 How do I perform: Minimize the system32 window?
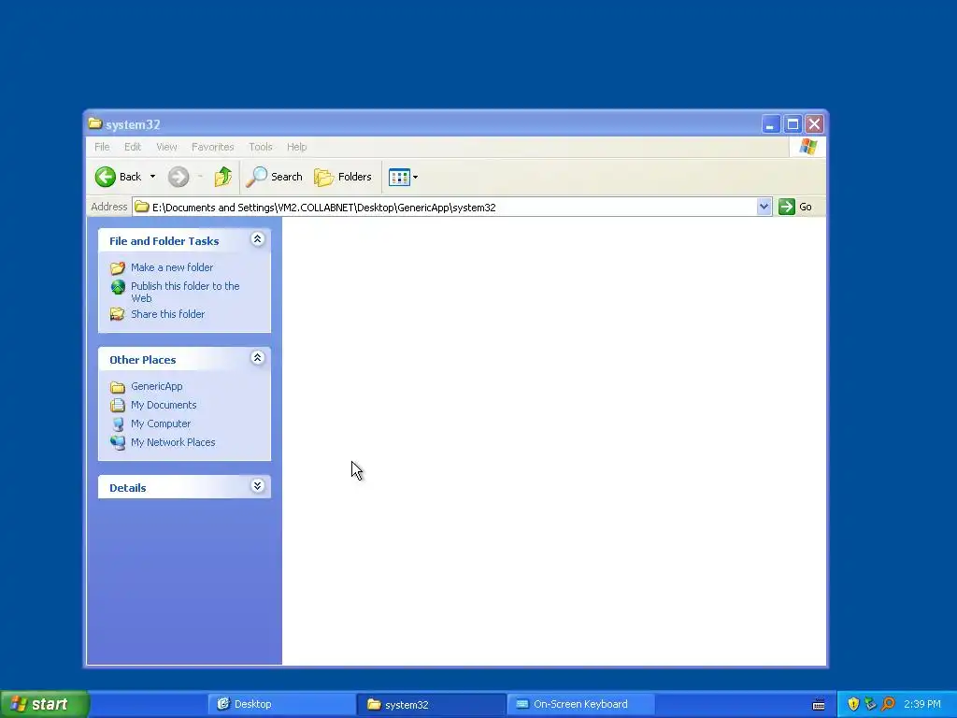pyautogui.click(x=771, y=124)
